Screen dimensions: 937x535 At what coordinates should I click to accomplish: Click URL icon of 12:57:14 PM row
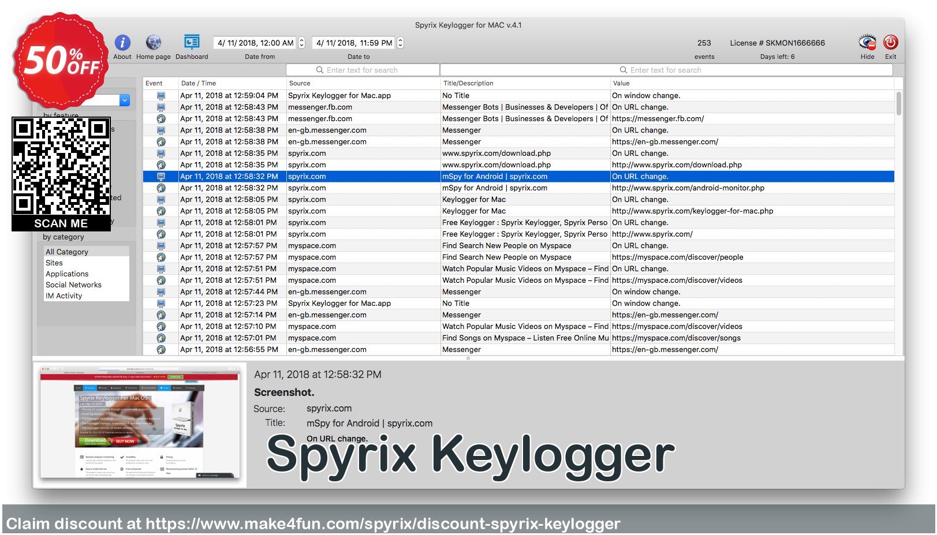coord(161,315)
